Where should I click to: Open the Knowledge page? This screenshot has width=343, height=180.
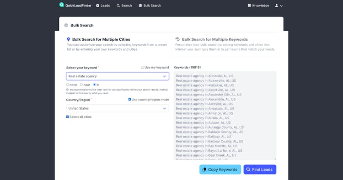pos(258,5)
